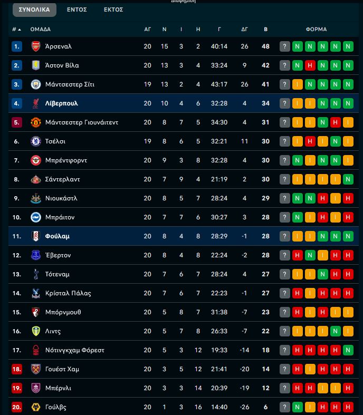
Task: Sort table by the # rank column
Action: pos(16,30)
